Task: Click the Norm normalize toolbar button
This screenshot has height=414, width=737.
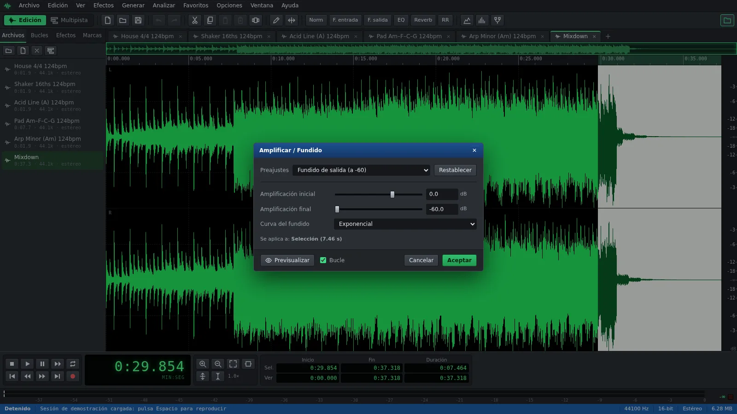Action: 316,20
